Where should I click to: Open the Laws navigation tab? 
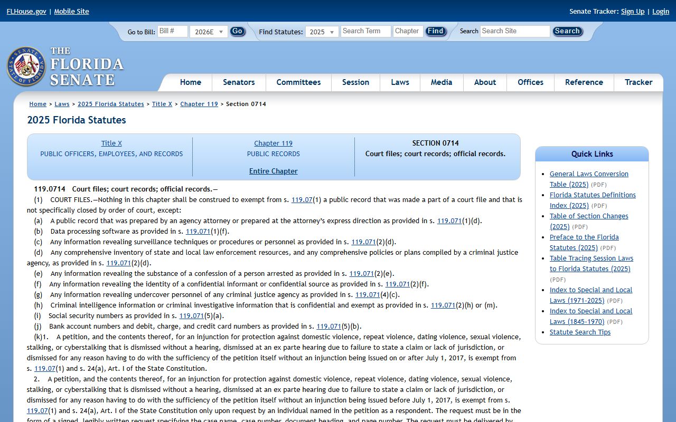click(400, 82)
